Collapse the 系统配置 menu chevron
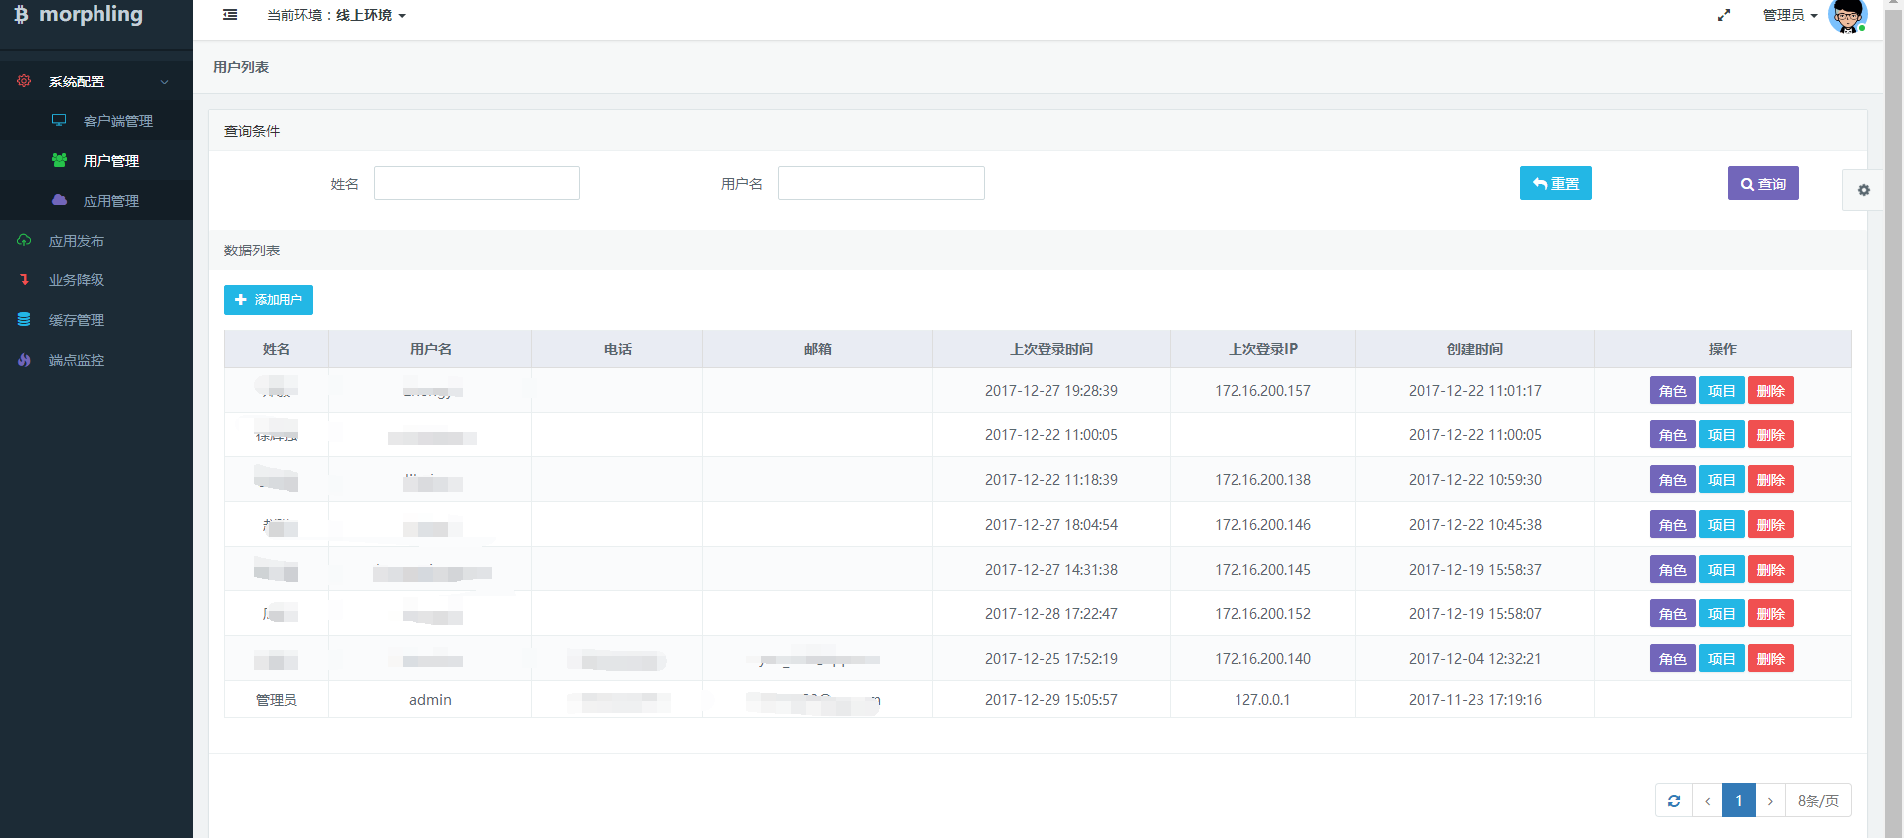Image resolution: width=1904 pixels, height=838 pixels. [x=165, y=82]
